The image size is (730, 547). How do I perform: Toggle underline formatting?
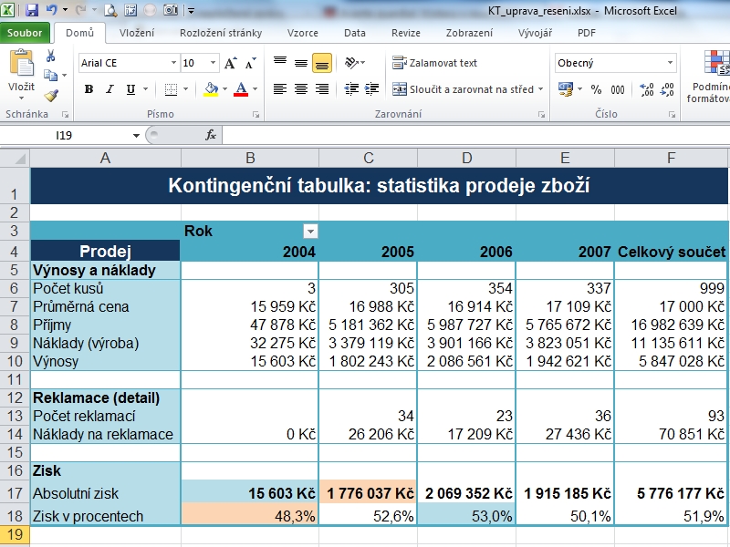pyautogui.click(x=130, y=88)
